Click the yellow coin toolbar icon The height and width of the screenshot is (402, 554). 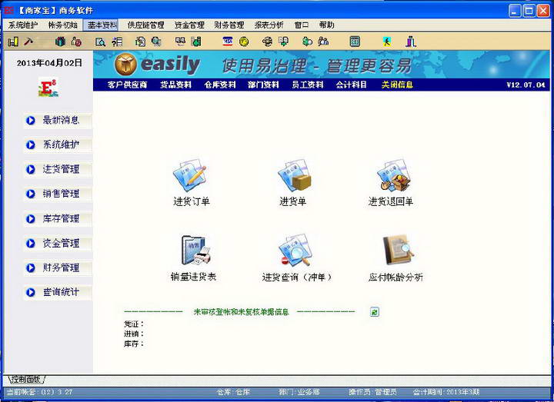point(244,42)
